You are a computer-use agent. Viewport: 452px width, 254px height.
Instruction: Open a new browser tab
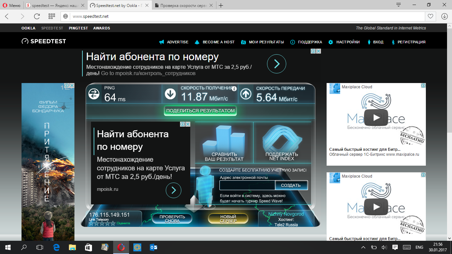pyautogui.click(x=221, y=6)
